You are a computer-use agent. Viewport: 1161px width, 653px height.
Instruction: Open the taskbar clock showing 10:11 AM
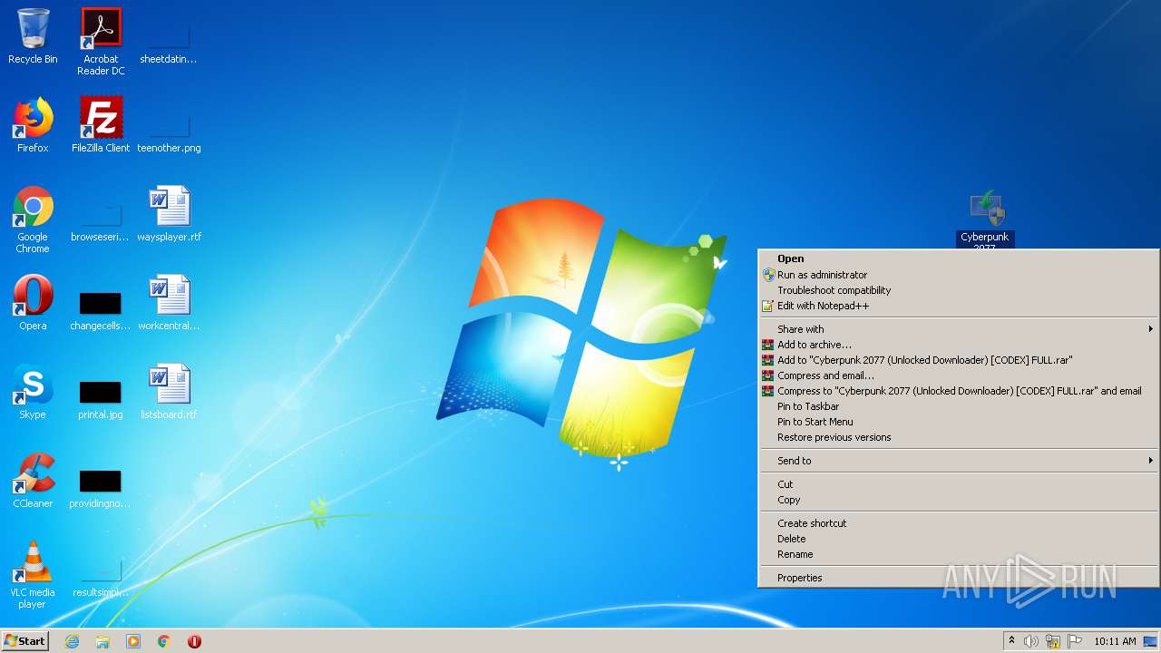pos(1115,641)
